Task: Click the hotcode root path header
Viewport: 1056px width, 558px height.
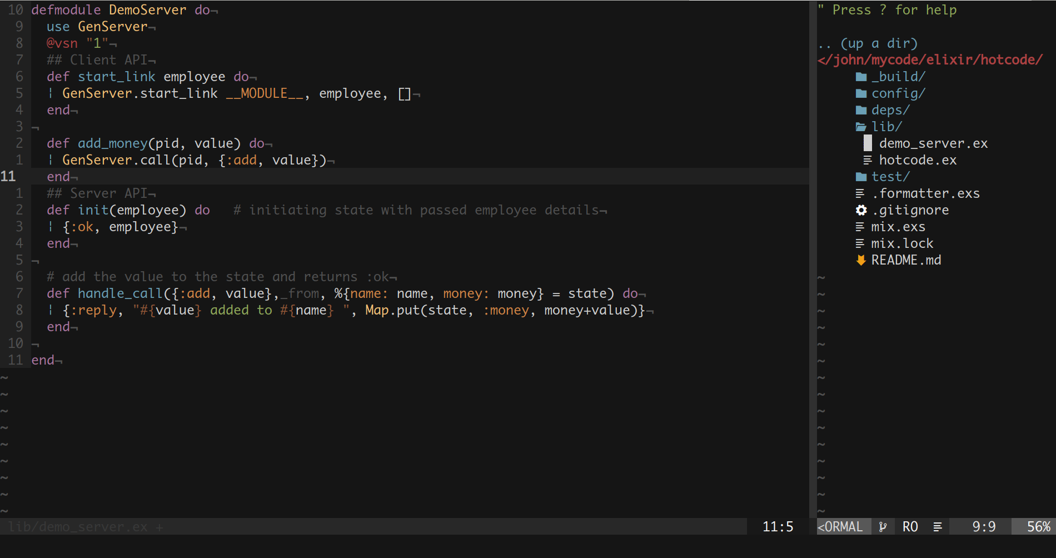Action: tap(930, 60)
